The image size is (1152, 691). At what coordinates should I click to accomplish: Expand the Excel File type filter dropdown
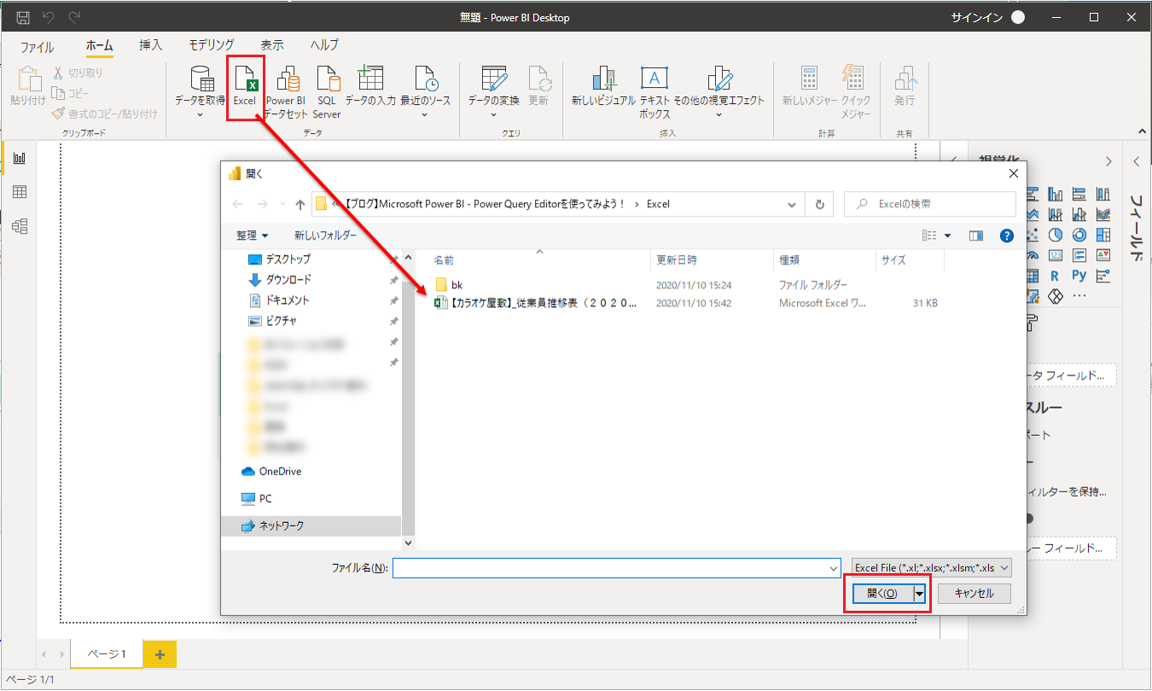(931, 568)
